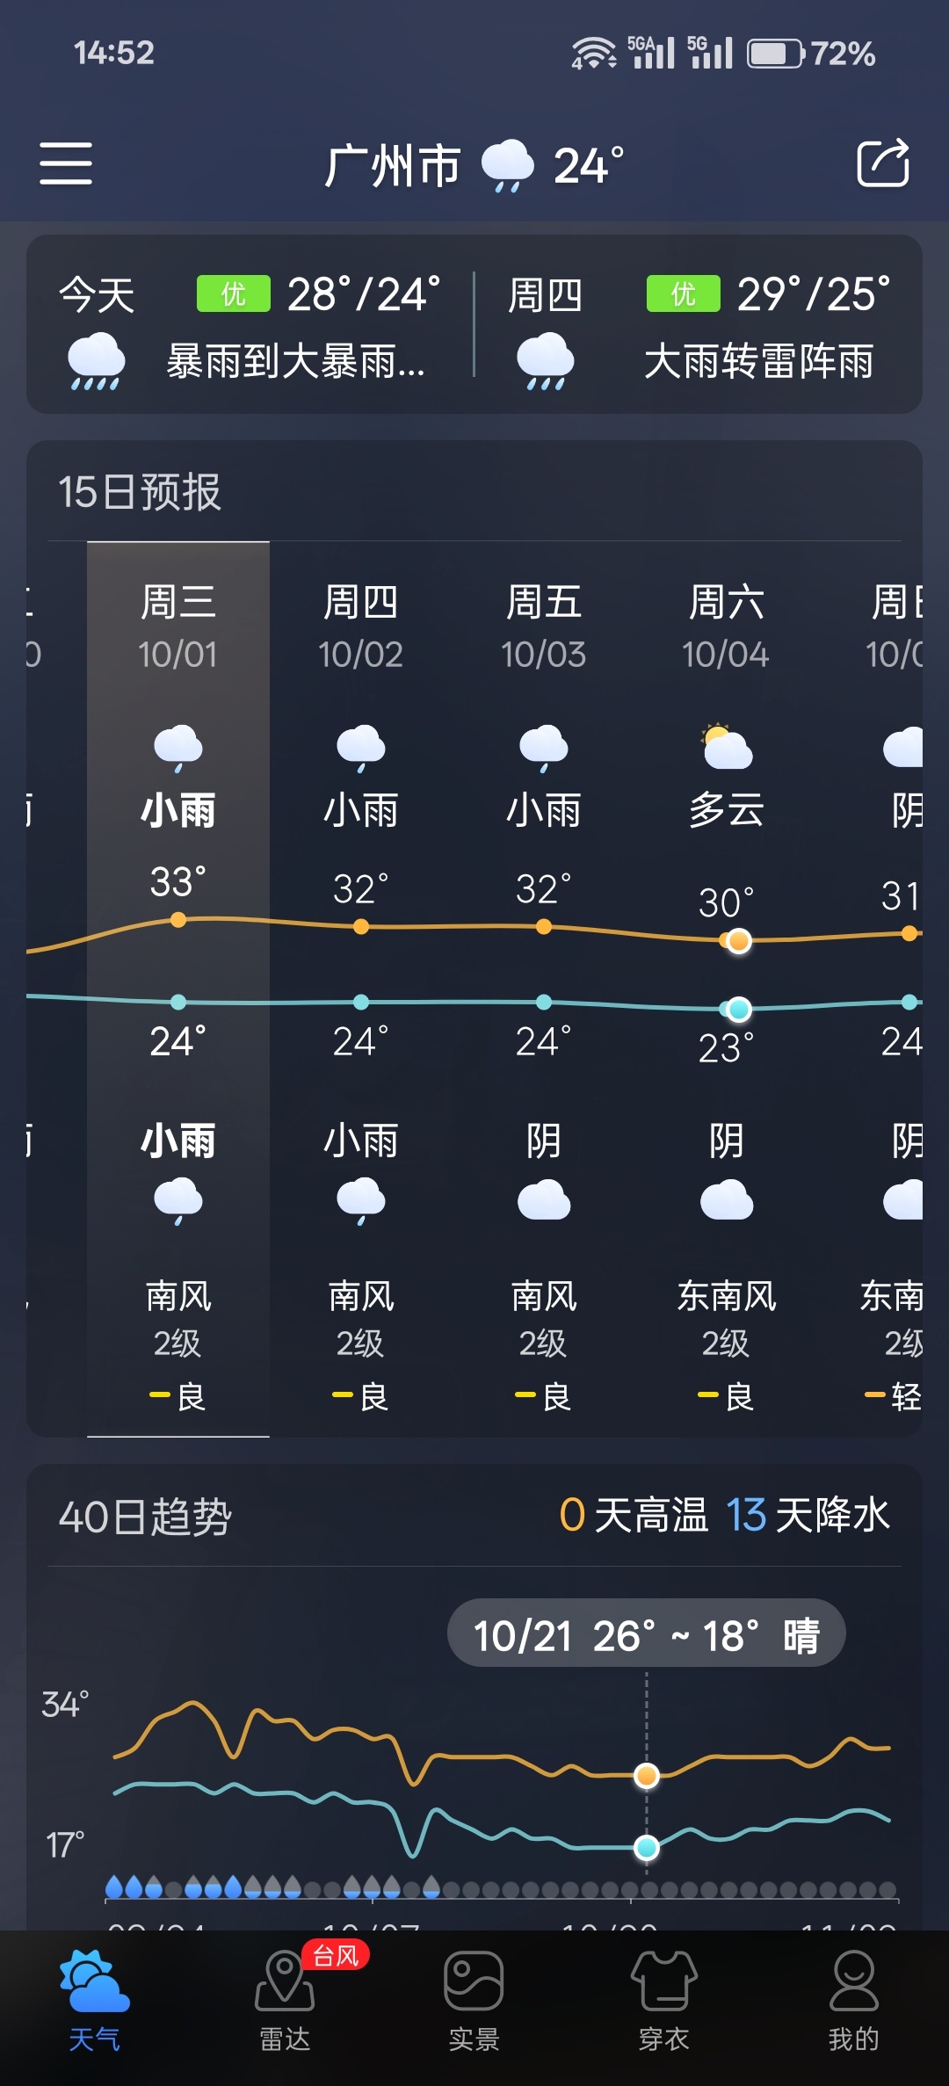Select the 周三 10/01 forecast column

pyautogui.click(x=178, y=989)
